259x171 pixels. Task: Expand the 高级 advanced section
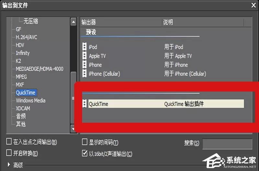[x=9, y=165]
